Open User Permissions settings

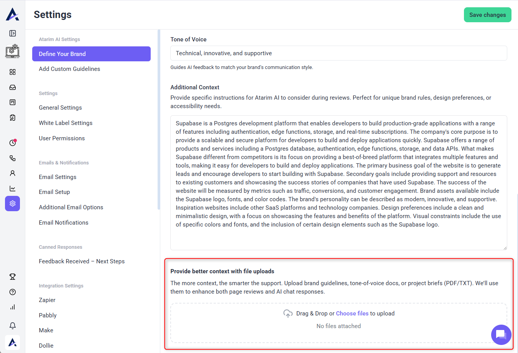[62, 138]
